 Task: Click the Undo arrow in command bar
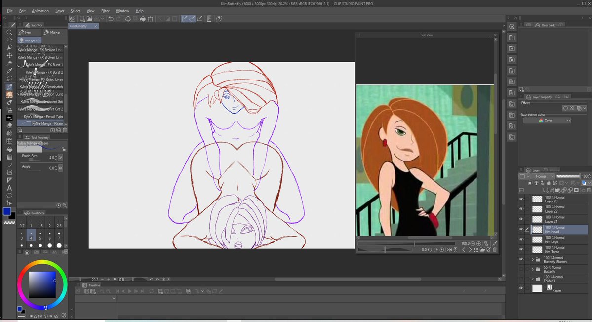[111, 18]
